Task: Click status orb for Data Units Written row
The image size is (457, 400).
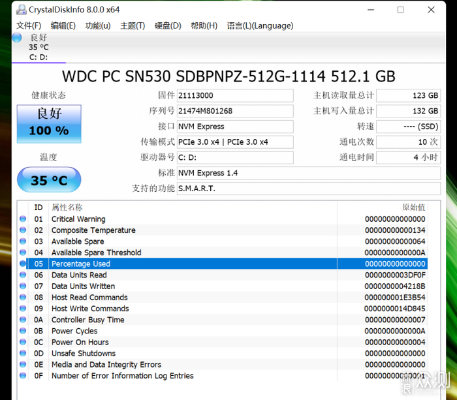Action: pyautogui.click(x=23, y=286)
